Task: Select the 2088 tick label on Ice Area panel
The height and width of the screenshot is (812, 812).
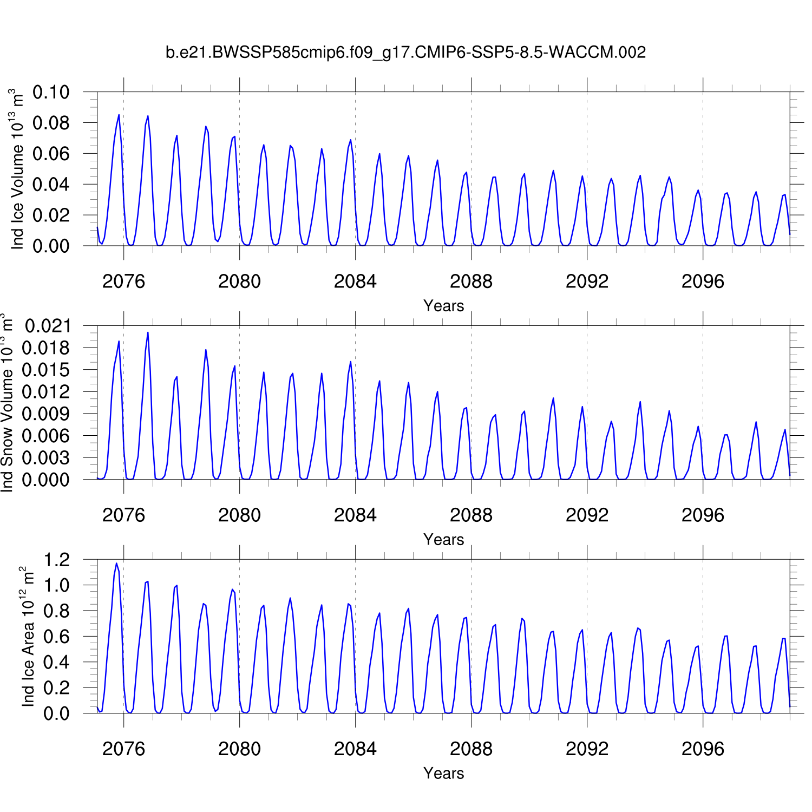Action: pyautogui.click(x=471, y=749)
